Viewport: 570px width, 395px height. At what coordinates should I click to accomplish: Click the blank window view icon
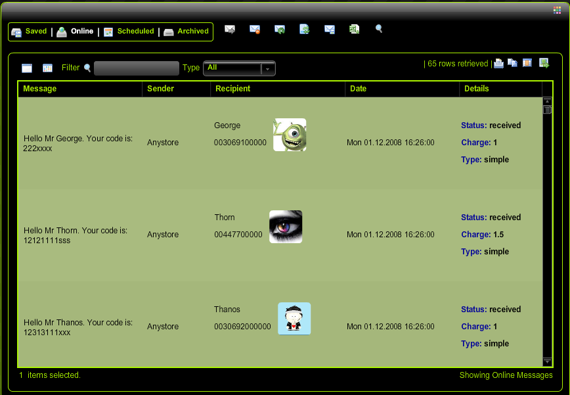(x=27, y=68)
